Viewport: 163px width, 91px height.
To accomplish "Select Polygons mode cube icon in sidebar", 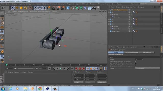I will click(2, 40).
